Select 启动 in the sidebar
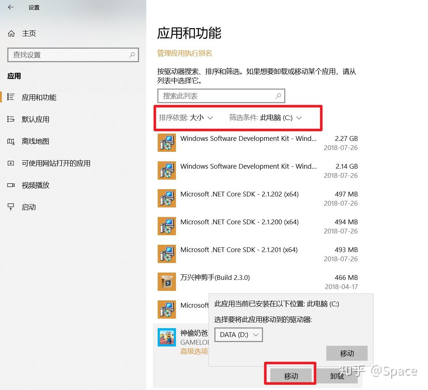Viewport: 428px width, 390px height. pyautogui.click(x=29, y=207)
